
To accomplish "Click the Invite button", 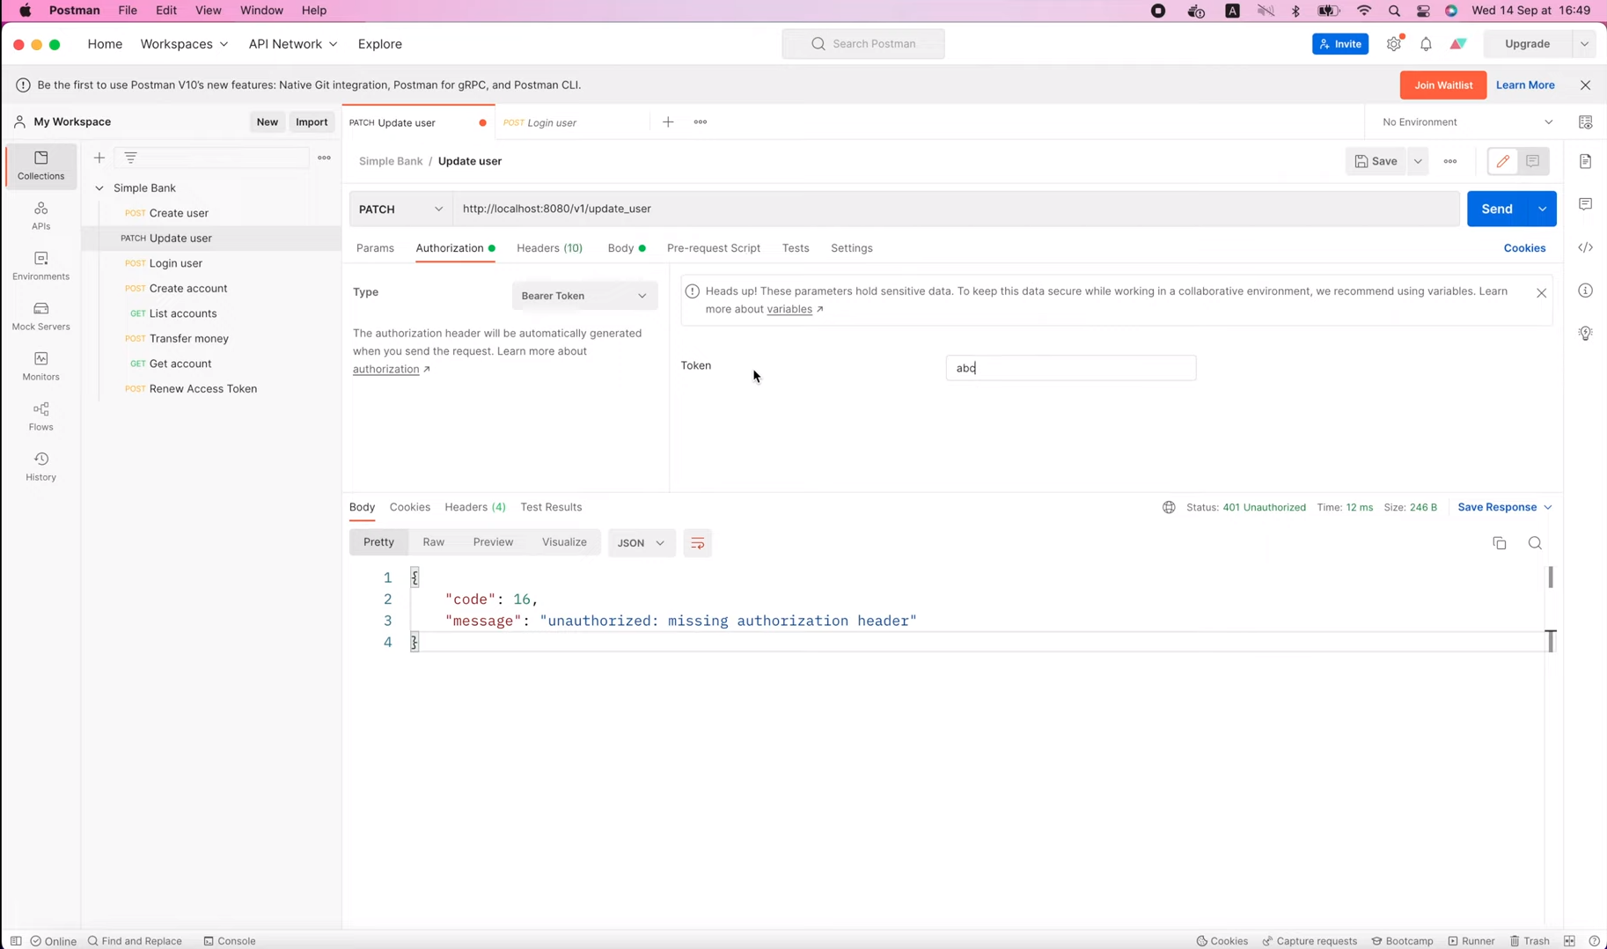I will tap(1340, 44).
